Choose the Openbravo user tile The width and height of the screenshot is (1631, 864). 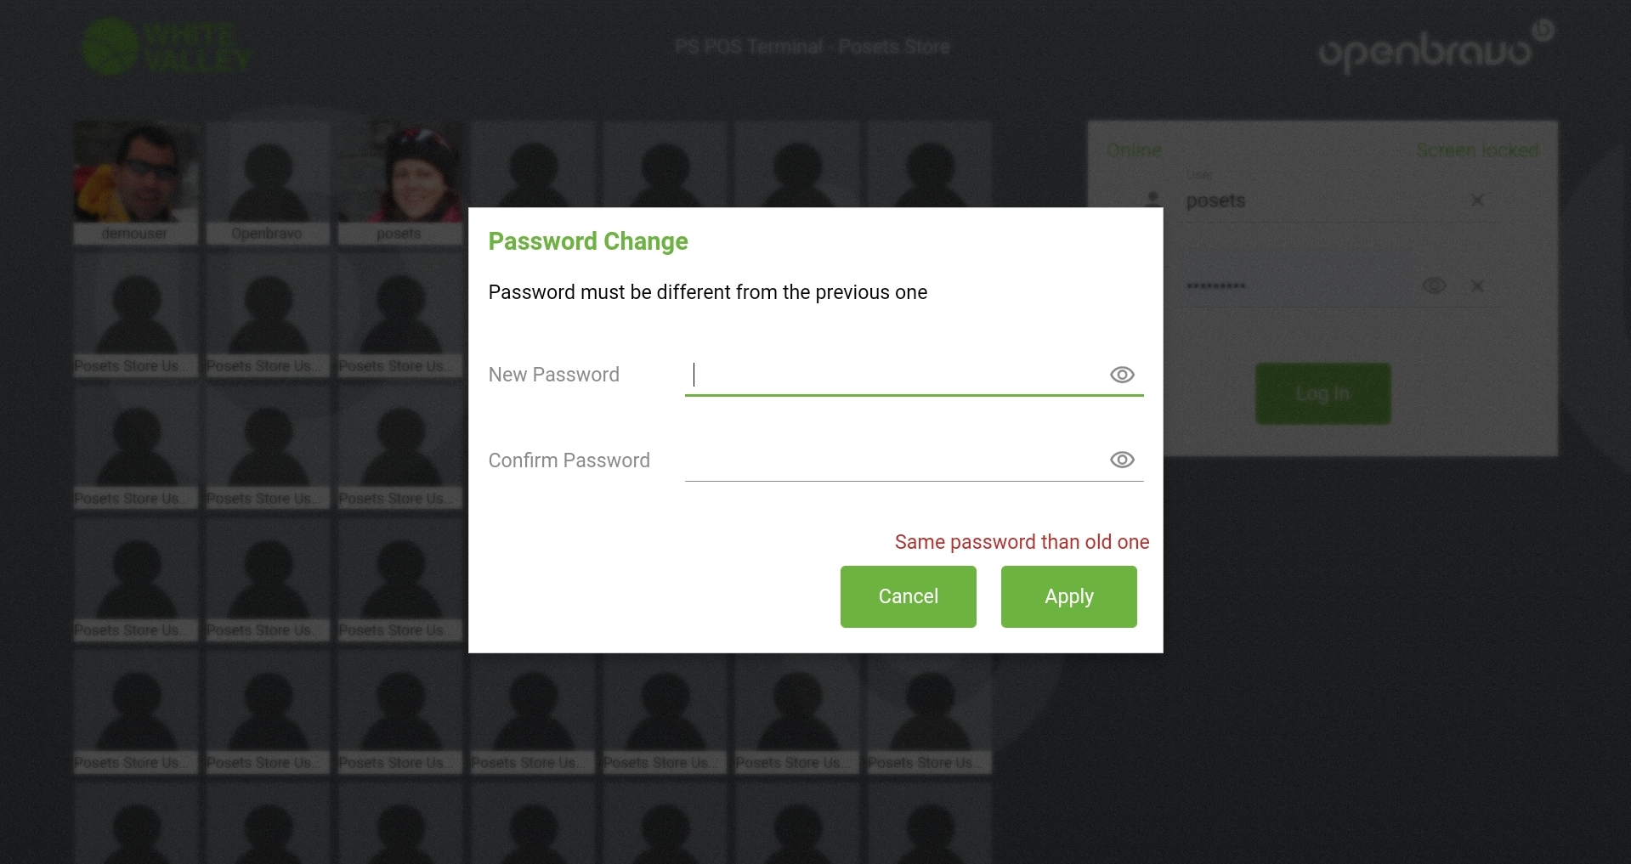[x=267, y=183]
